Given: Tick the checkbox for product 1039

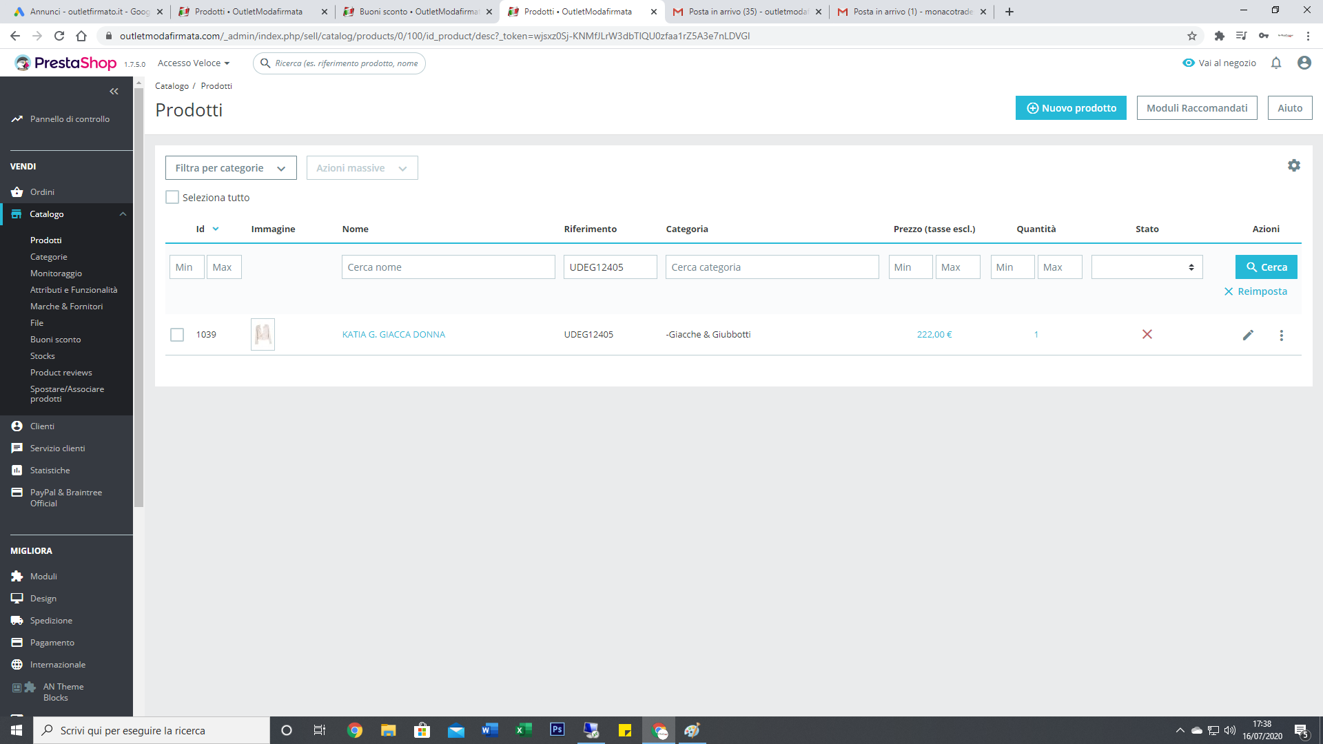Looking at the screenshot, I should tap(177, 335).
